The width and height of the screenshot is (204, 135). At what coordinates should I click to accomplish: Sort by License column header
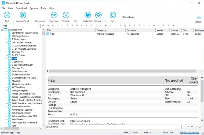tap(176, 30)
